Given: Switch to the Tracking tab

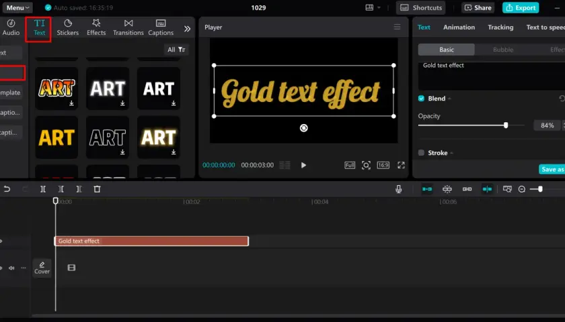Looking at the screenshot, I should [x=500, y=28].
